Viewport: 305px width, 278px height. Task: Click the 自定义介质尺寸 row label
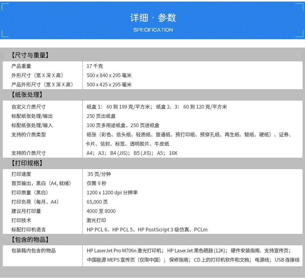29,107
